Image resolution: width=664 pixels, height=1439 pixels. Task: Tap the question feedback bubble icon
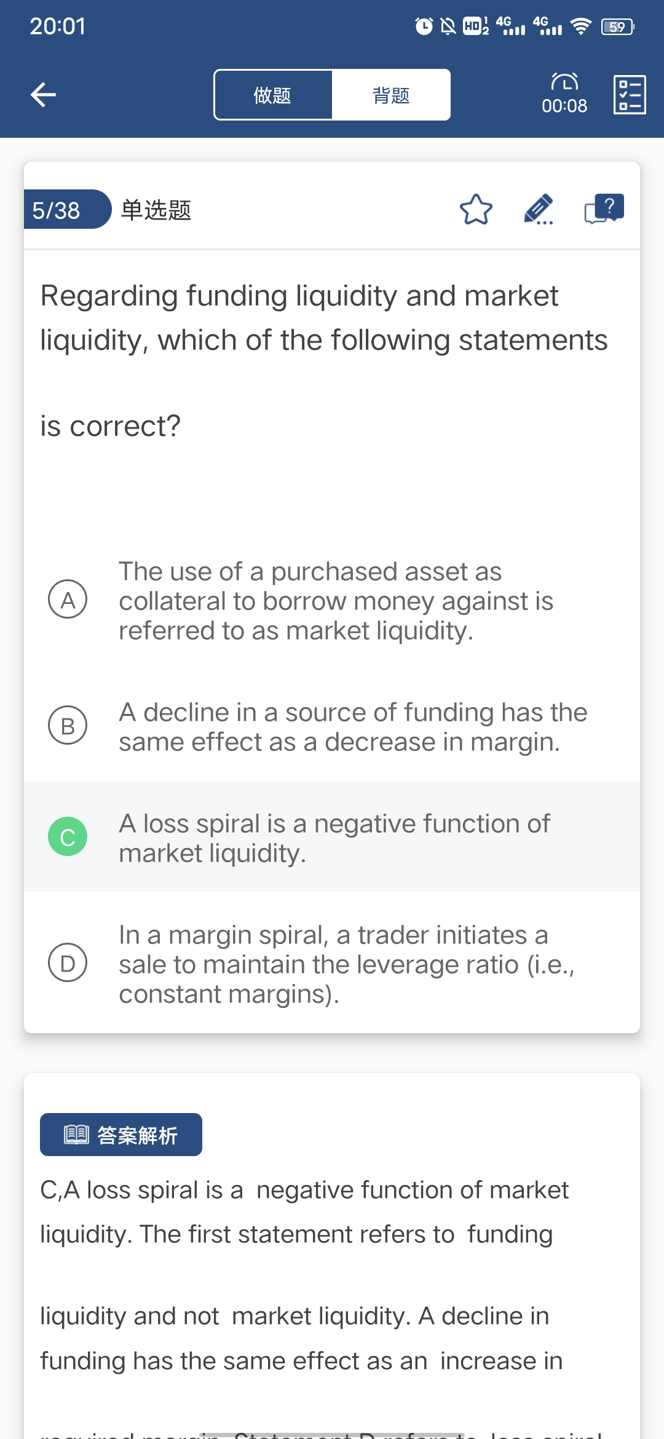(604, 210)
